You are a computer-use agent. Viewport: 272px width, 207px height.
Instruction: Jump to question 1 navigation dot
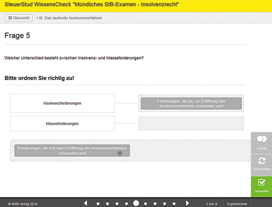pyautogui.click(x=98, y=203)
